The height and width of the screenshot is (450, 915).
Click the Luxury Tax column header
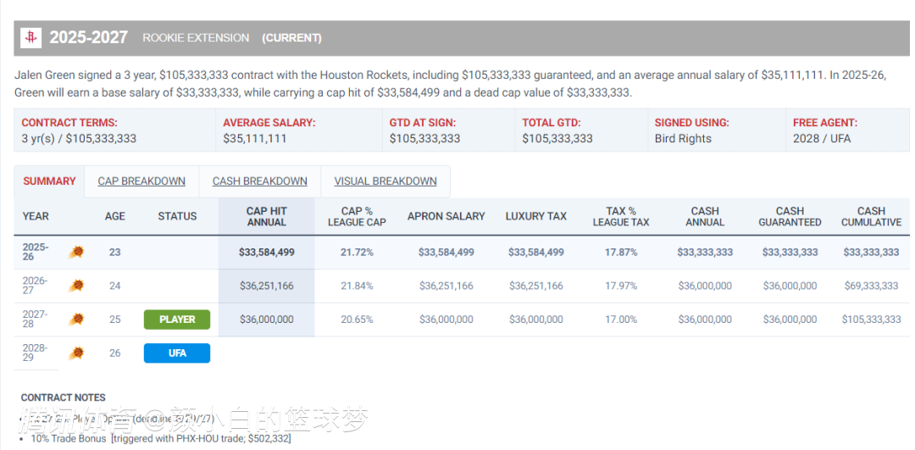535,216
